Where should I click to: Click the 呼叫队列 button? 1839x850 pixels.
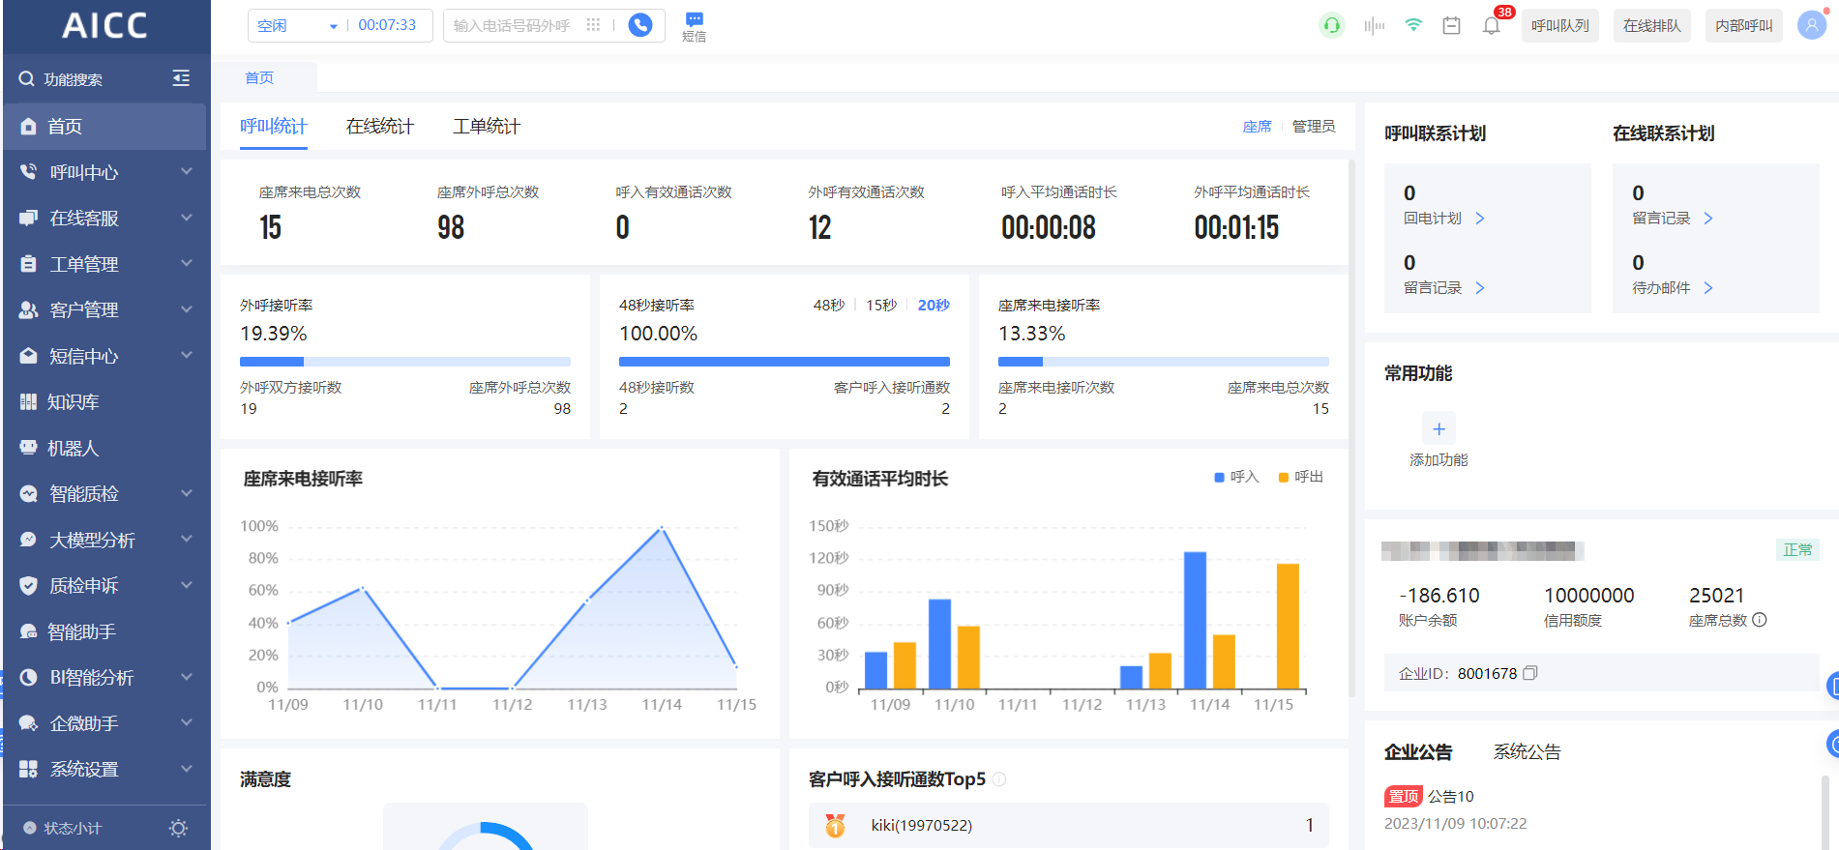click(x=1560, y=26)
